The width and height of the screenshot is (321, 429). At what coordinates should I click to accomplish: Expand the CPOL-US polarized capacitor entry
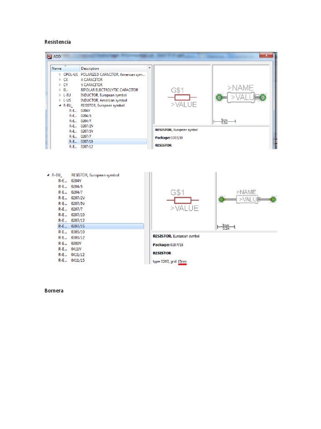click(x=60, y=75)
